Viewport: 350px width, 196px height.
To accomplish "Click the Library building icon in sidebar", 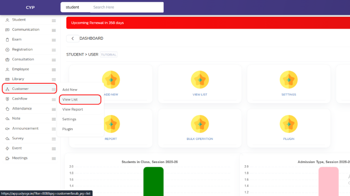I will [x=7, y=79].
